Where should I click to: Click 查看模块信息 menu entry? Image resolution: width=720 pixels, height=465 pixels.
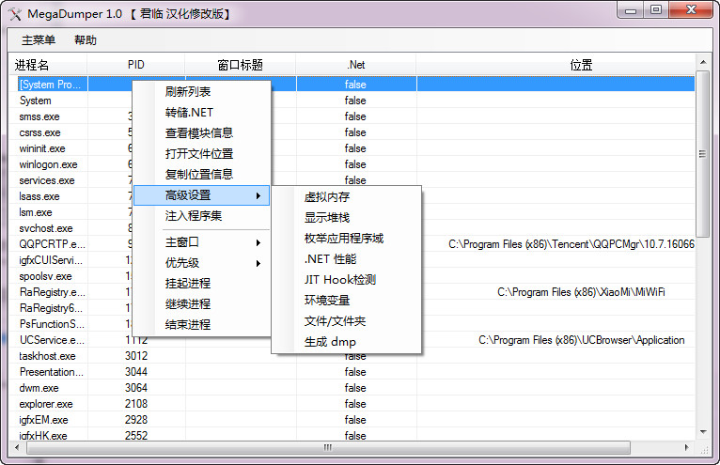(199, 133)
